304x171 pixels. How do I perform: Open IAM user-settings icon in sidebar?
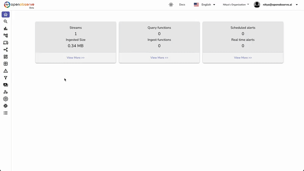coord(5,92)
